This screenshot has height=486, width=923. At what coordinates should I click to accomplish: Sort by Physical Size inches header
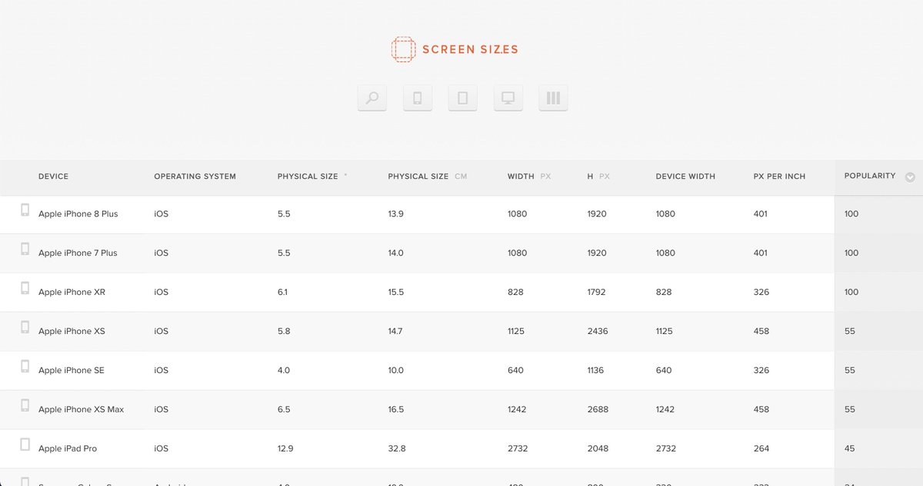tap(312, 177)
